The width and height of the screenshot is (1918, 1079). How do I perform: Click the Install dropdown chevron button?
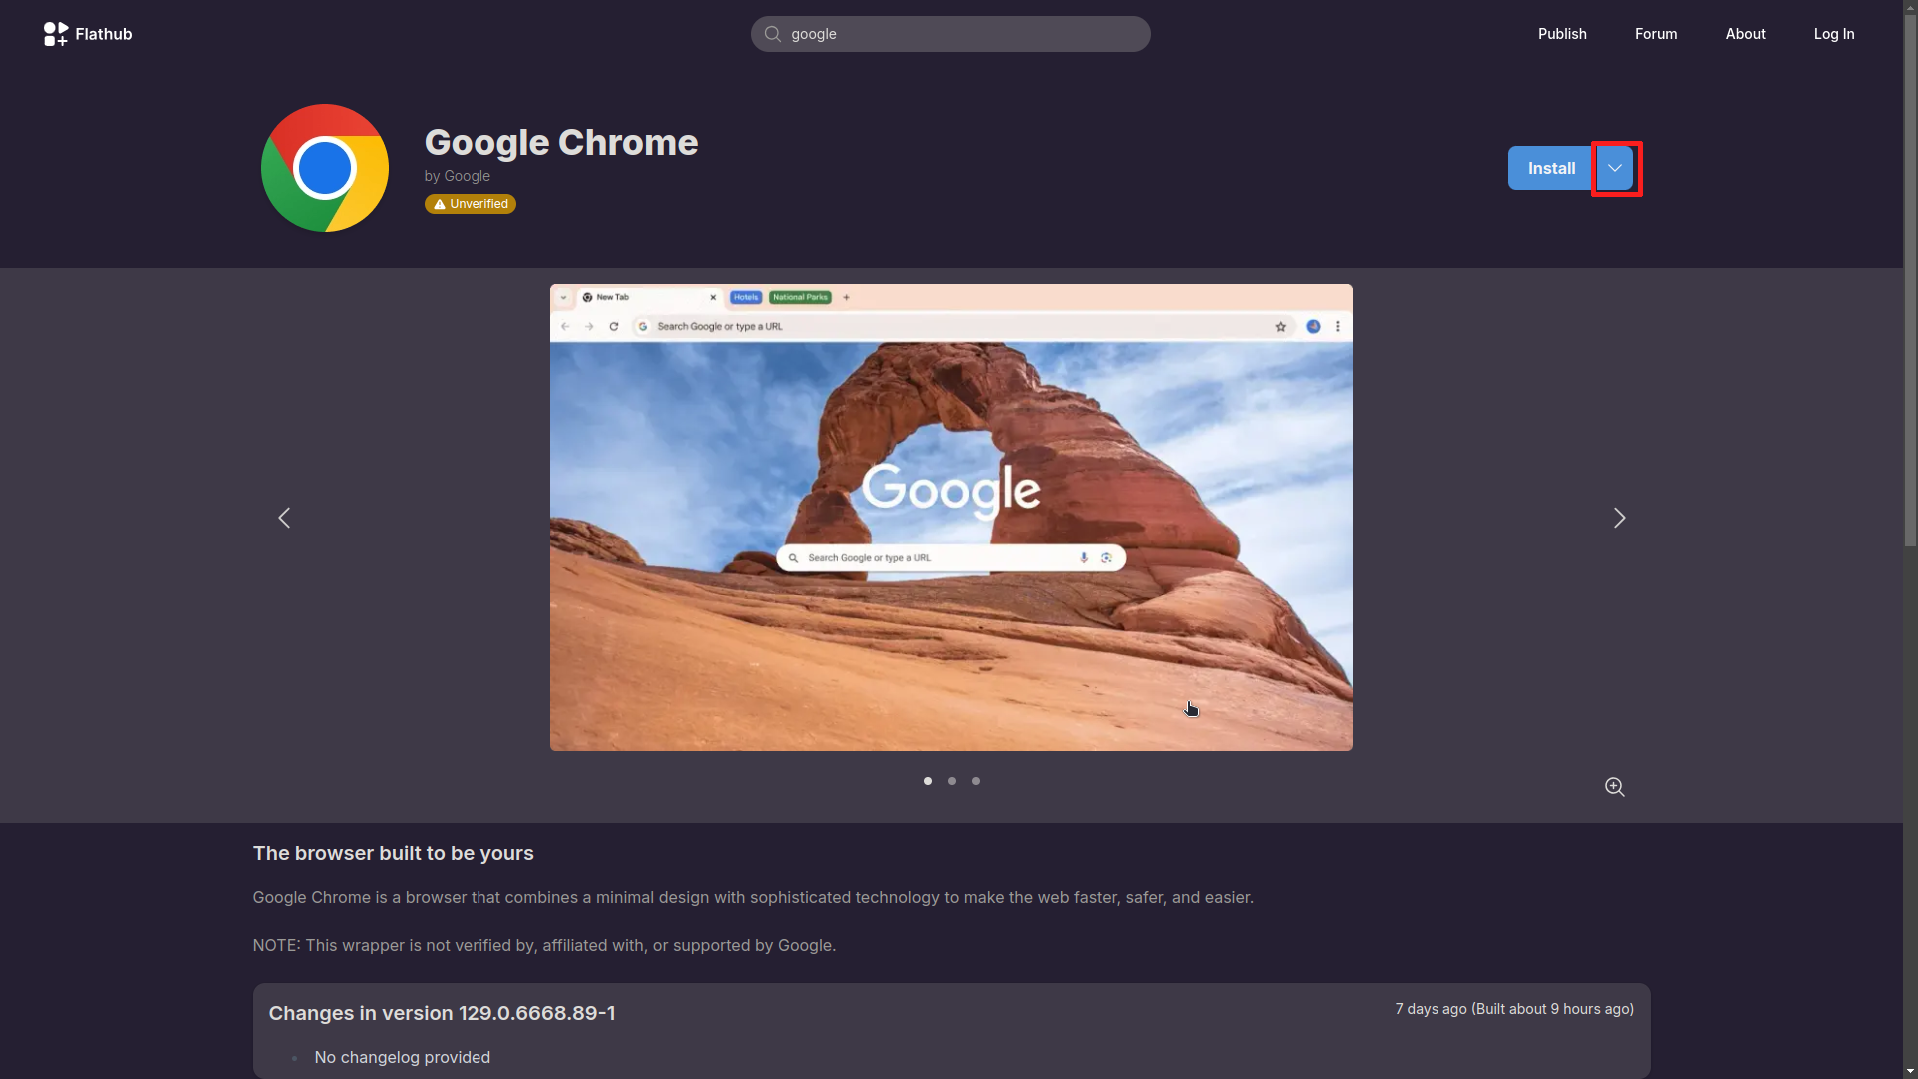coord(1613,167)
